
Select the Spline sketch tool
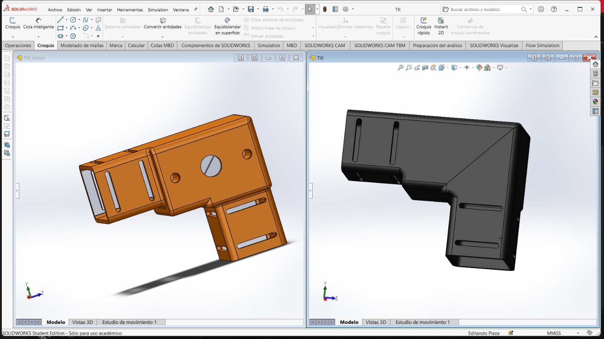86,20
